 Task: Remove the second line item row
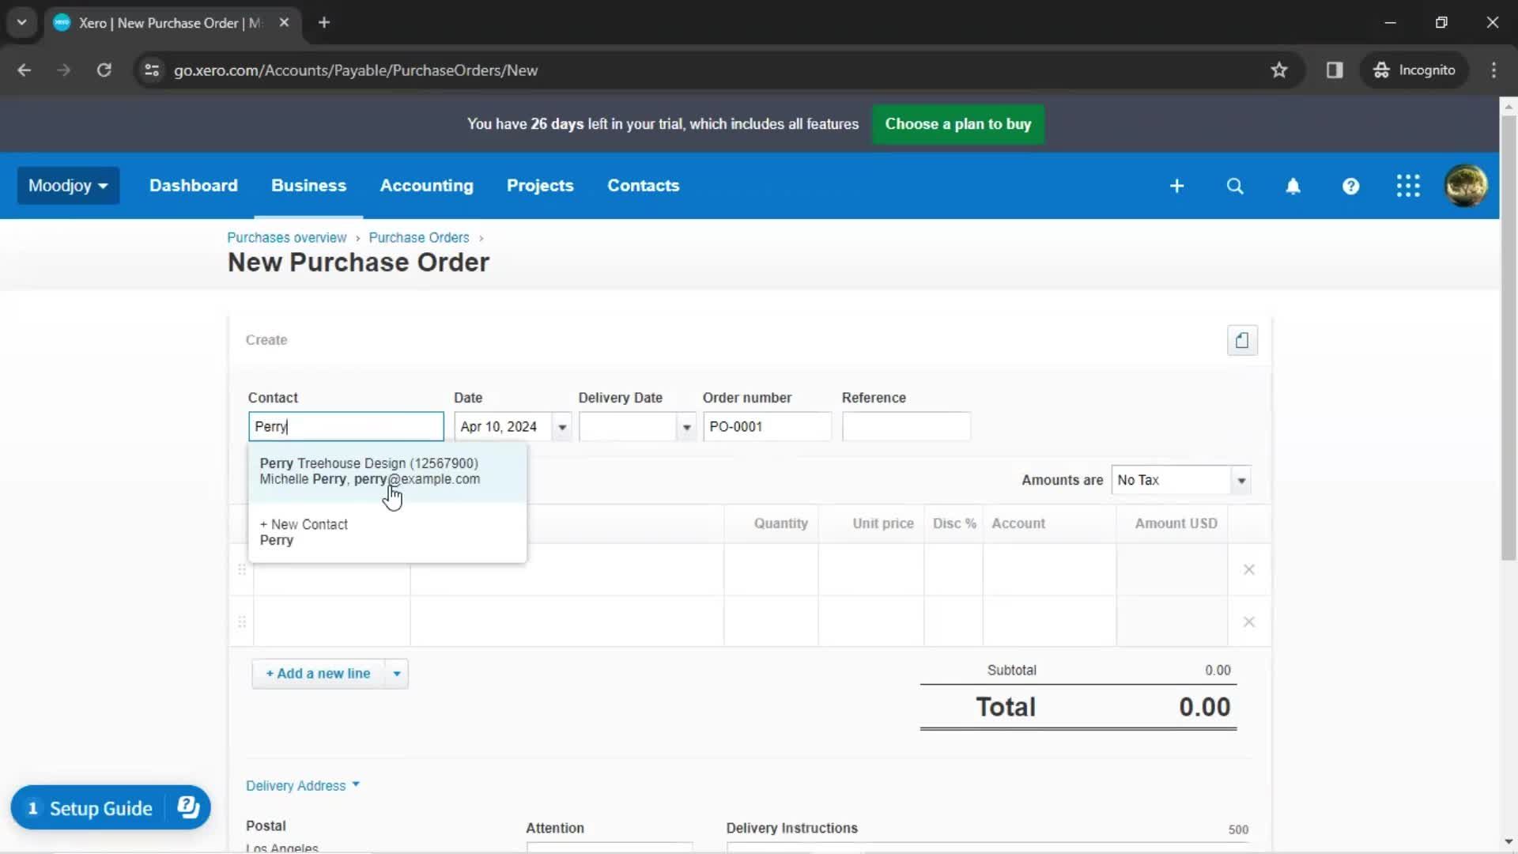tap(1249, 622)
